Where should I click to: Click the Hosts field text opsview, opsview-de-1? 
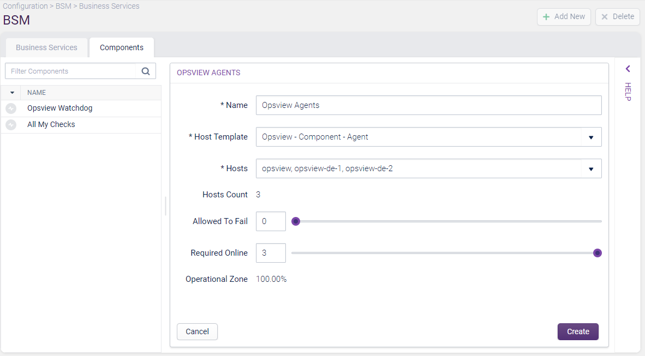pyautogui.click(x=327, y=168)
